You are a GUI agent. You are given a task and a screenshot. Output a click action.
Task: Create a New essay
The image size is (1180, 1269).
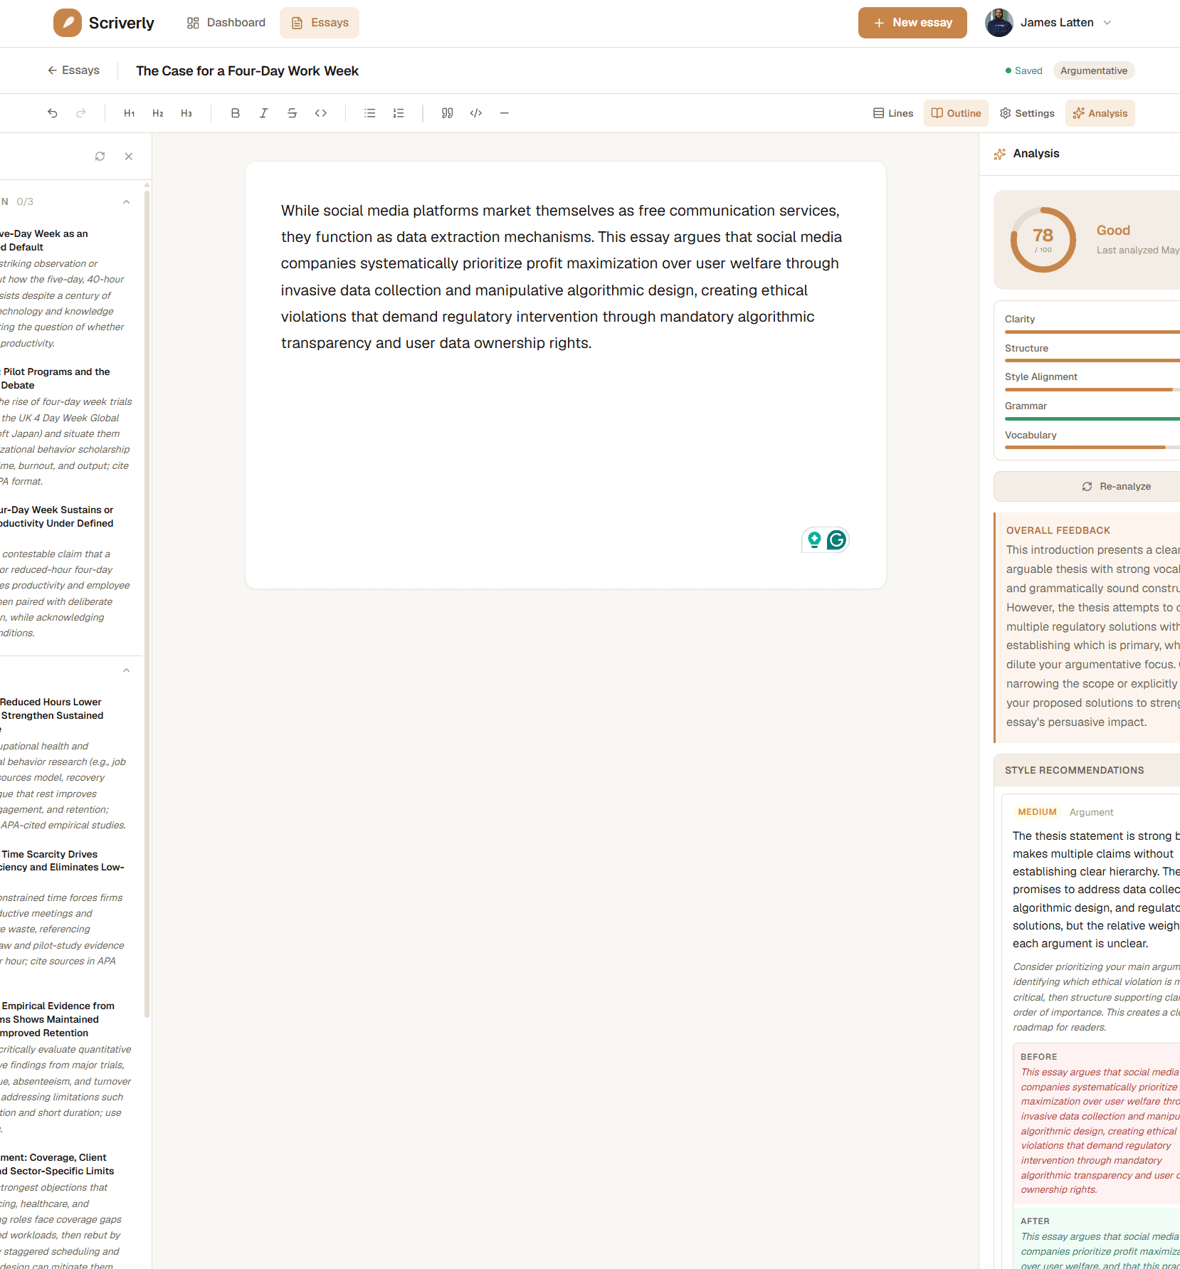click(x=912, y=23)
